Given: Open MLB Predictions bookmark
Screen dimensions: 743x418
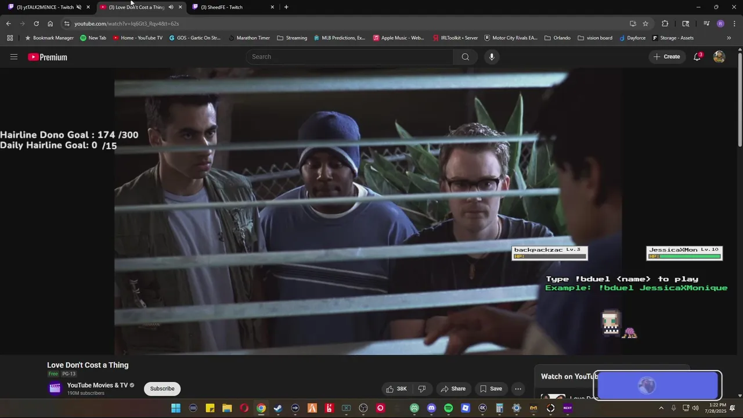Looking at the screenshot, I should tap(340, 38).
